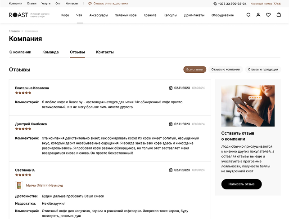Click the discounts speech-bubble icon

pos(90,4)
